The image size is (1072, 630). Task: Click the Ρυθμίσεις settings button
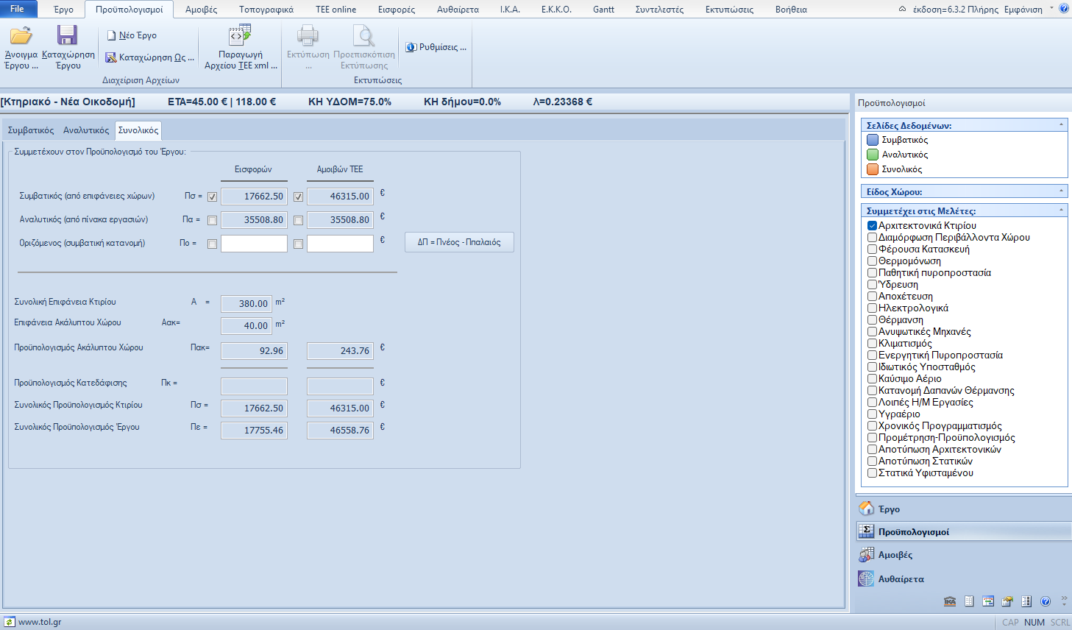[436, 47]
